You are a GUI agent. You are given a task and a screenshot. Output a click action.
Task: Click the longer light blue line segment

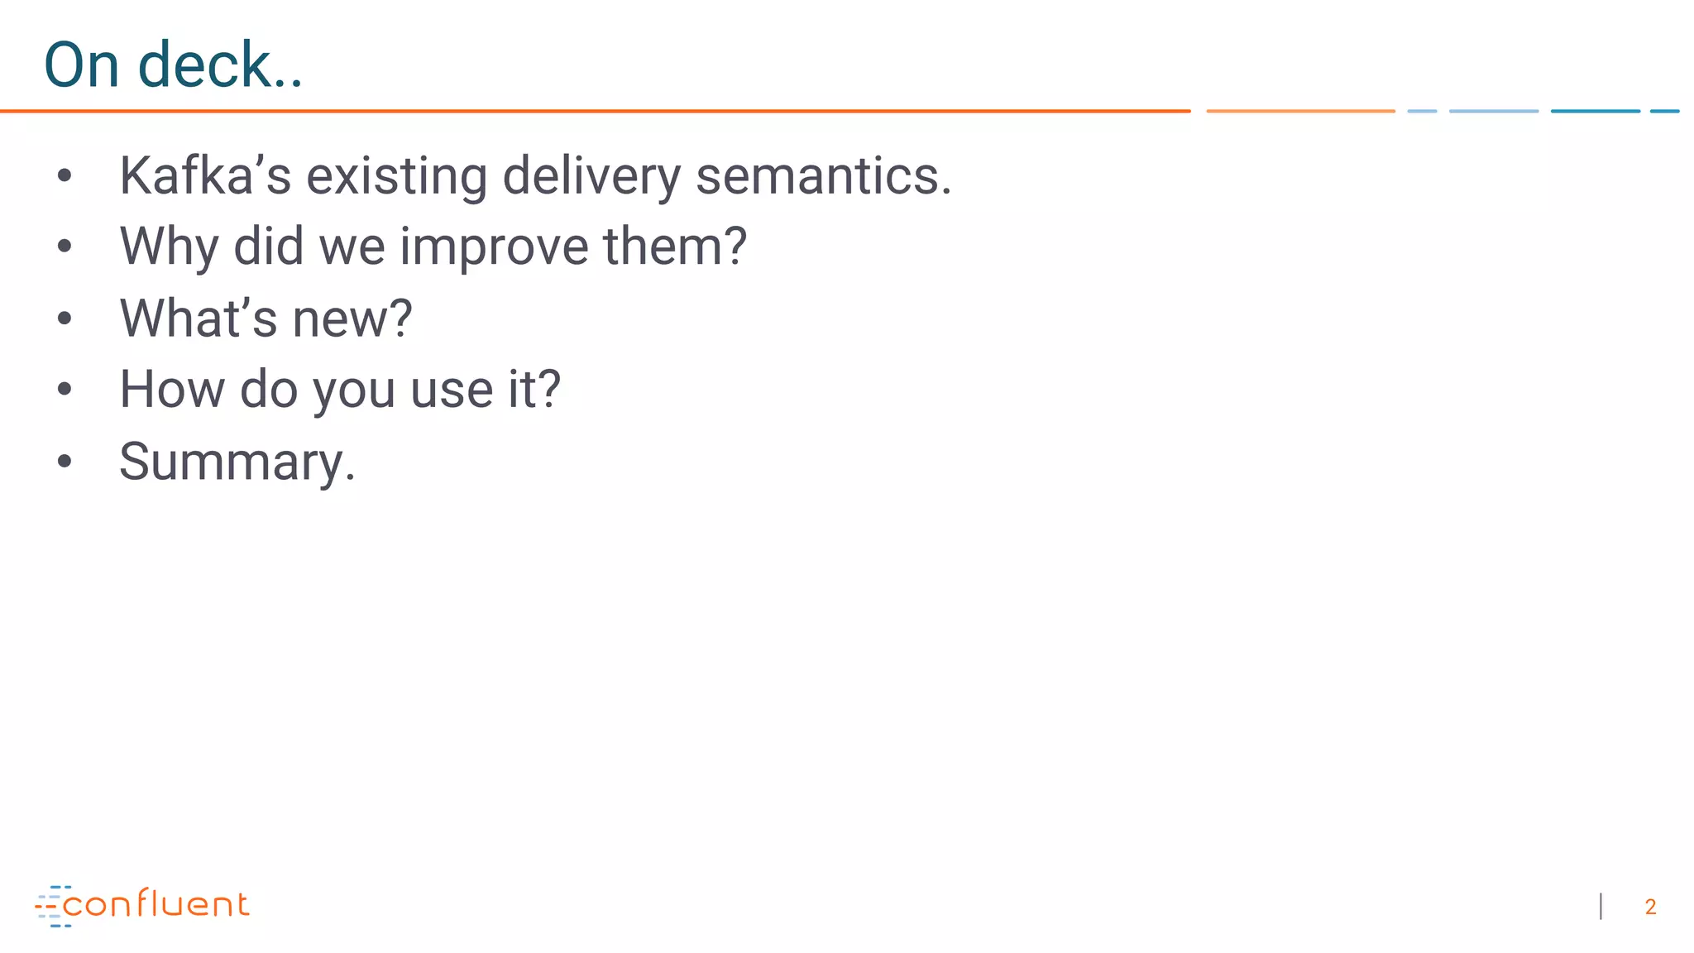1493,111
